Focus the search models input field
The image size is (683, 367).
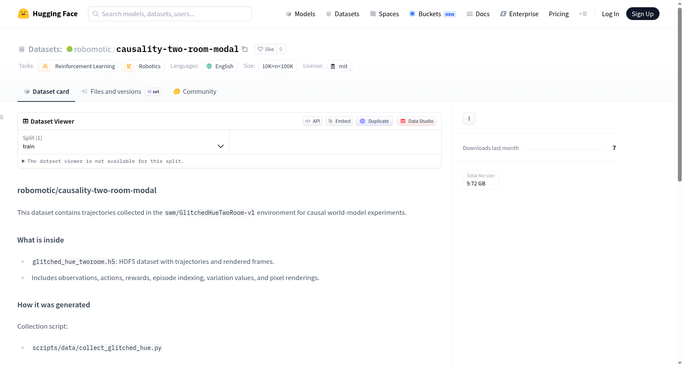[170, 14]
